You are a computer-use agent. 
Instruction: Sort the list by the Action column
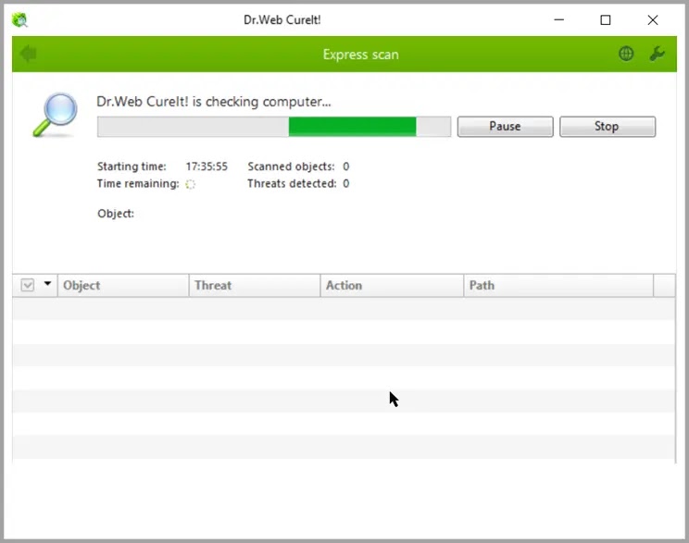point(392,285)
